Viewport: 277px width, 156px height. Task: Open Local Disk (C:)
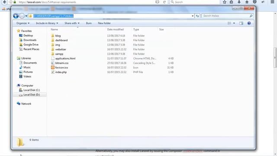32,90
